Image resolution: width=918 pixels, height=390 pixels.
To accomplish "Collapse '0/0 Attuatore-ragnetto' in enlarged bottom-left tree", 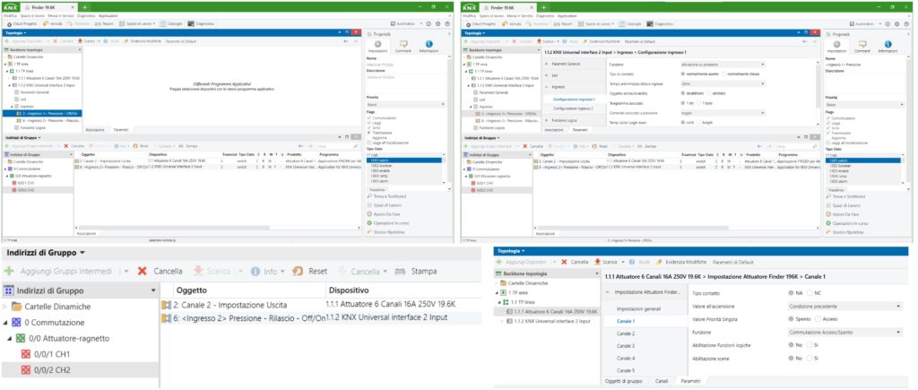I will (11, 338).
